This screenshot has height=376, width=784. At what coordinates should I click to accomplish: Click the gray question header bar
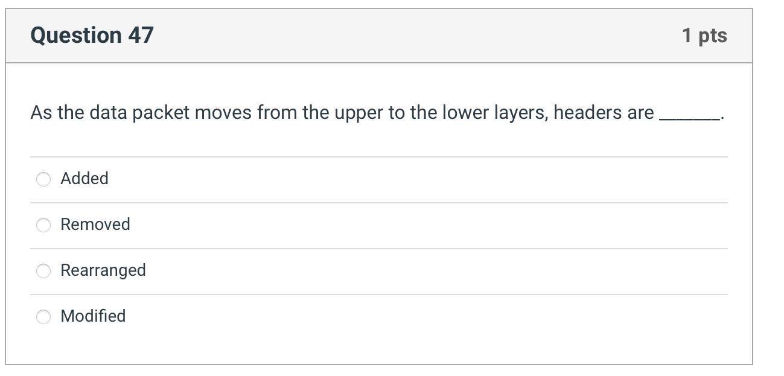(x=379, y=36)
